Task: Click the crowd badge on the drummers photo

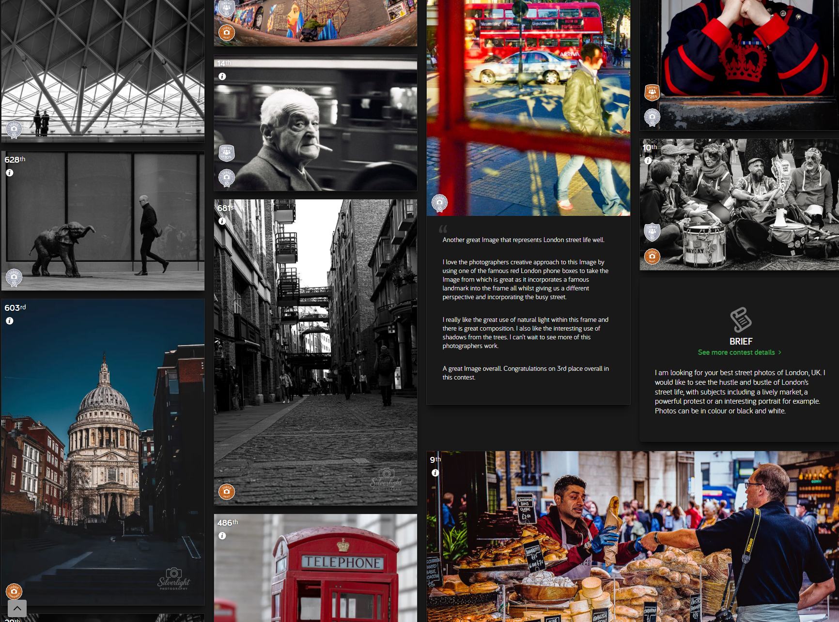Action: pos(652,232)
